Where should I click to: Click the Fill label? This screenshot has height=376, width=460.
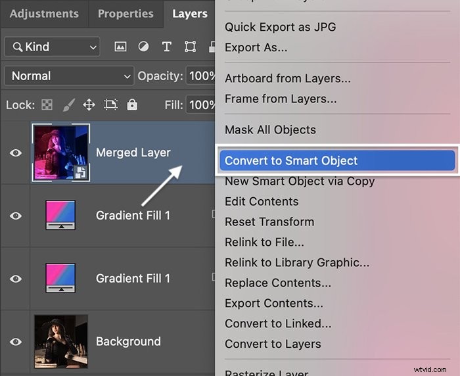pyautogui.click(x=173, y=105)
